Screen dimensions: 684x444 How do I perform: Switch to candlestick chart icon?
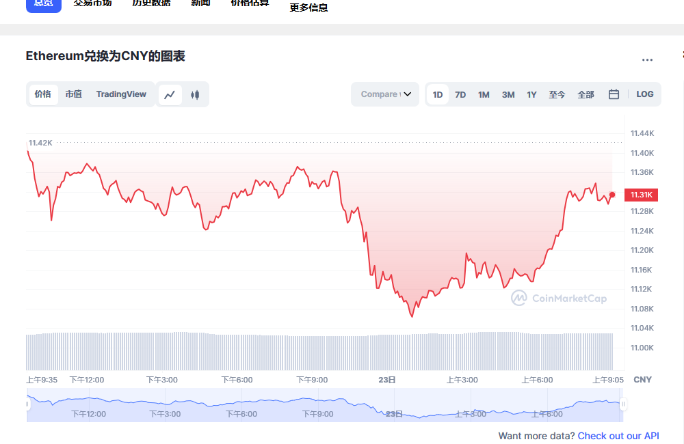pyautogui.click(x=195, y=94)
